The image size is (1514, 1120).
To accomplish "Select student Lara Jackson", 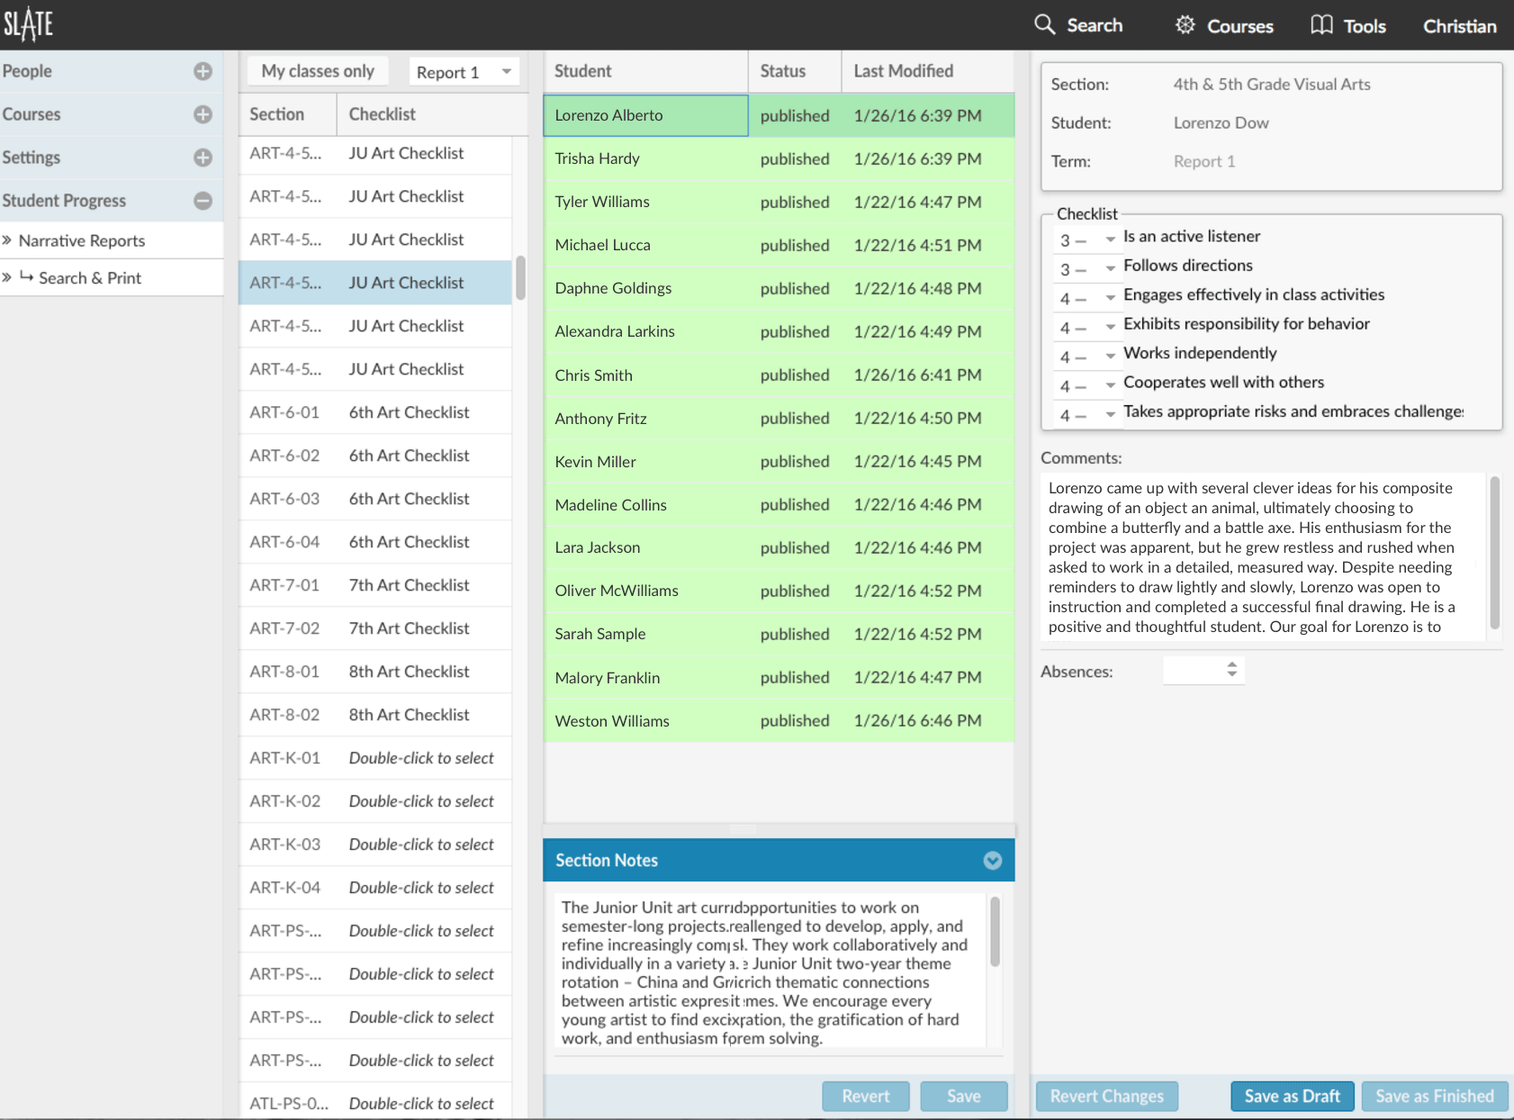I will click(779, 547).
